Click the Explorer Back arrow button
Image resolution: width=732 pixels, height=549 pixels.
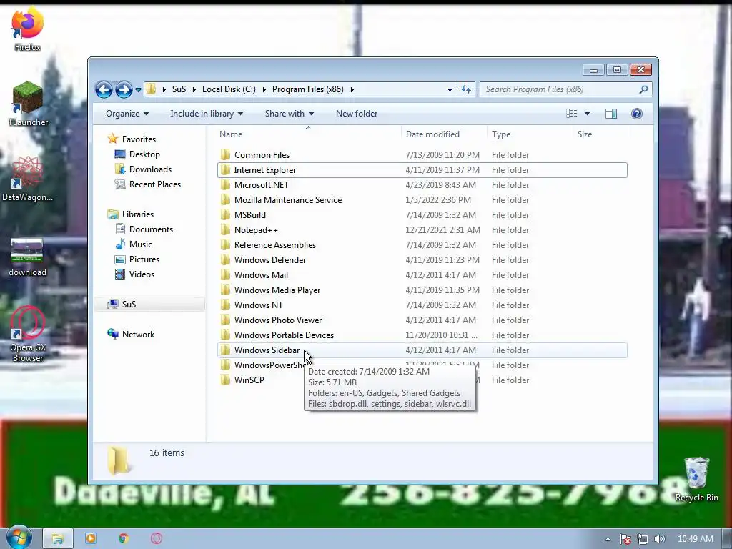click(104, 89)
